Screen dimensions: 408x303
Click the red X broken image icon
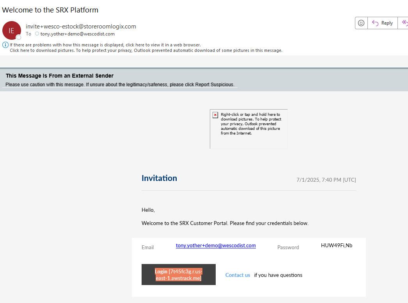215,115
